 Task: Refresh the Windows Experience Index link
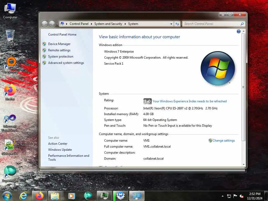click(x=189, y=101)
